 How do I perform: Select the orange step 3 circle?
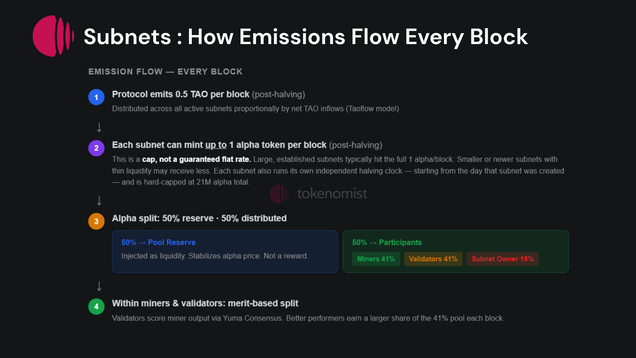point(96,221)
